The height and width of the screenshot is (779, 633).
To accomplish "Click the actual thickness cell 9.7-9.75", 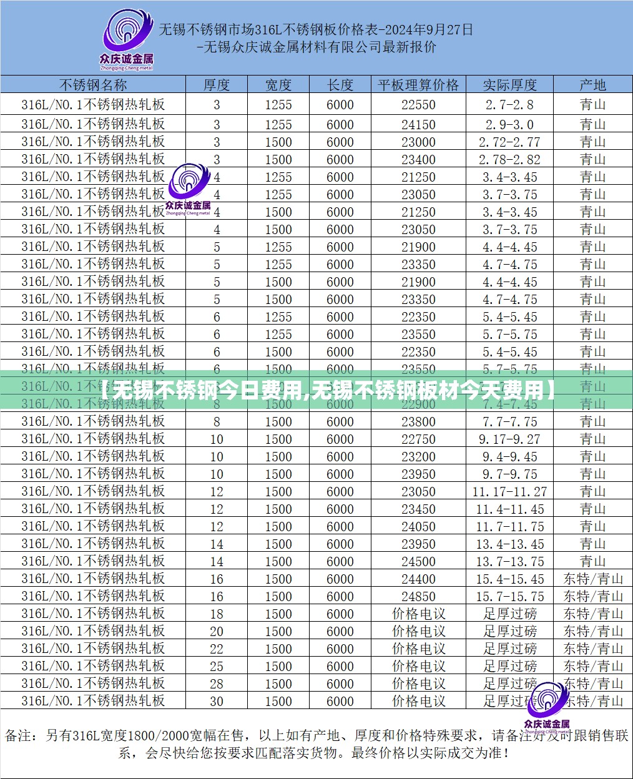I will (509, 474).
